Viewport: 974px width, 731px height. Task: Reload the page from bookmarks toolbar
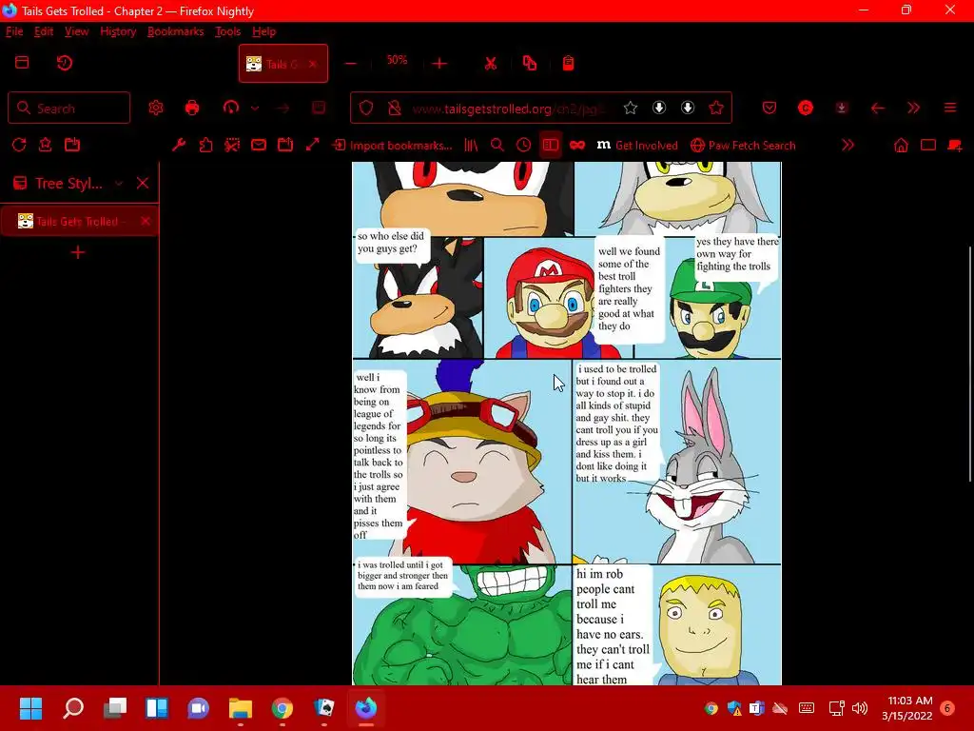tap(19, 145)
